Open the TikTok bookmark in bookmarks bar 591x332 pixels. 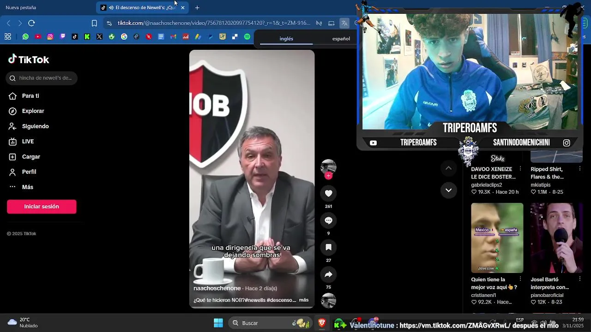[75, 36]
